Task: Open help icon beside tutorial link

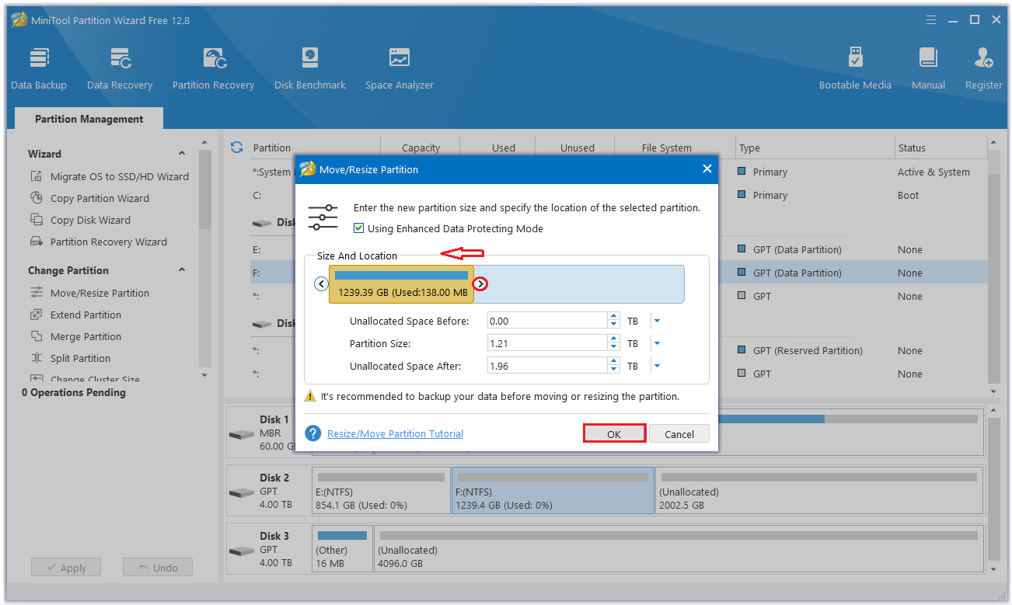Action: coord(313,433)
